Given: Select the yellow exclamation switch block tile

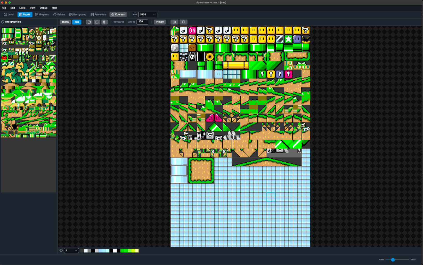Looking at the screenshot, I should pos(271,74).
